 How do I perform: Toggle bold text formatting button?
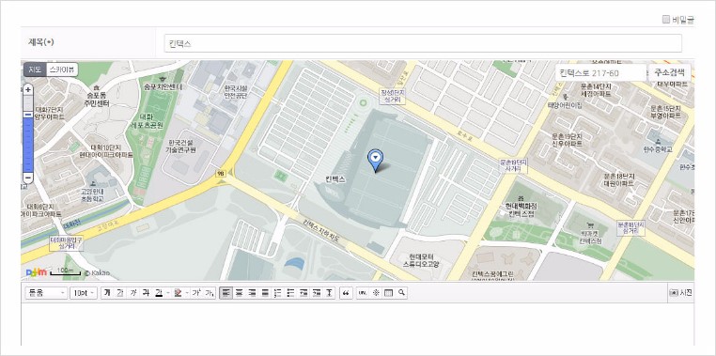pyautogui.click(x=106, y=292)
